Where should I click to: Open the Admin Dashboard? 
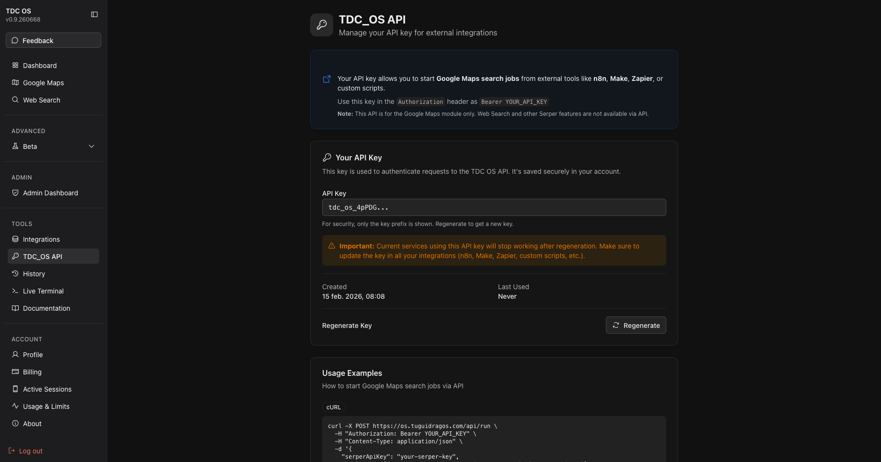coord(53,192)
